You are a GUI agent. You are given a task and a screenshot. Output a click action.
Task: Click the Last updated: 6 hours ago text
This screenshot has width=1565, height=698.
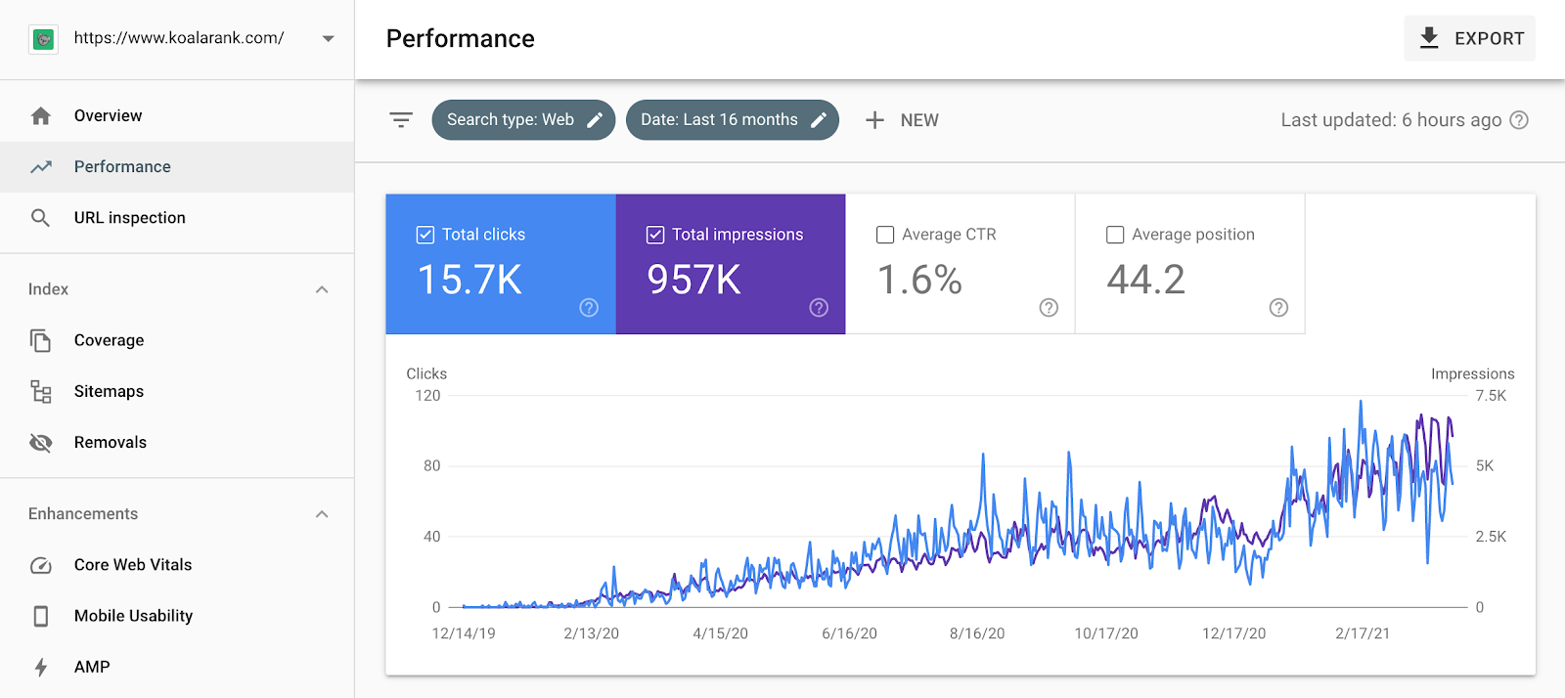tap(1391, 120)
